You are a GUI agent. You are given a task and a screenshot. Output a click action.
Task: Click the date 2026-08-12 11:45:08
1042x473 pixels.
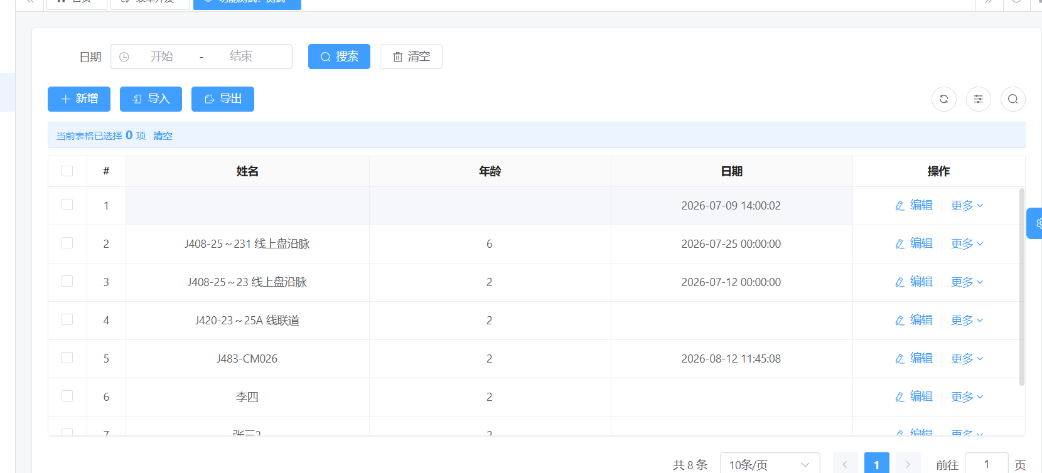731,359
